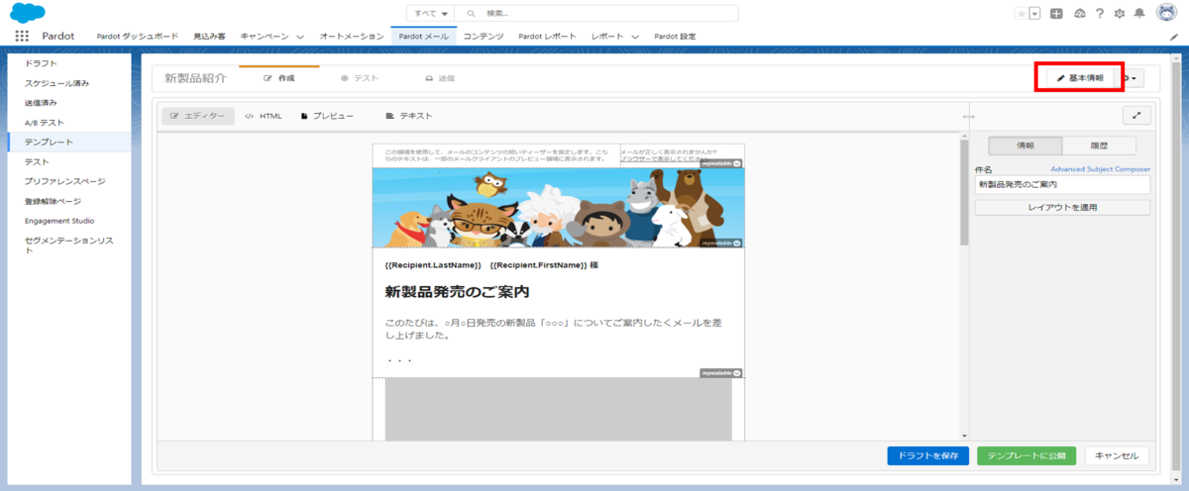Open the user profile avatar
Screen dimensions: 1189x491
tap(1166, 14)
